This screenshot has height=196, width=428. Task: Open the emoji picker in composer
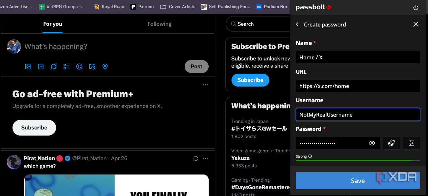point(79,67)
